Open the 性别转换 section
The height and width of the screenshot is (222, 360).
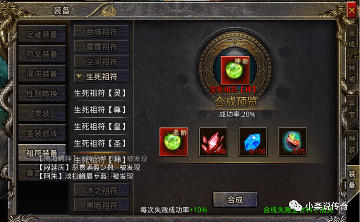coord(42,93)
